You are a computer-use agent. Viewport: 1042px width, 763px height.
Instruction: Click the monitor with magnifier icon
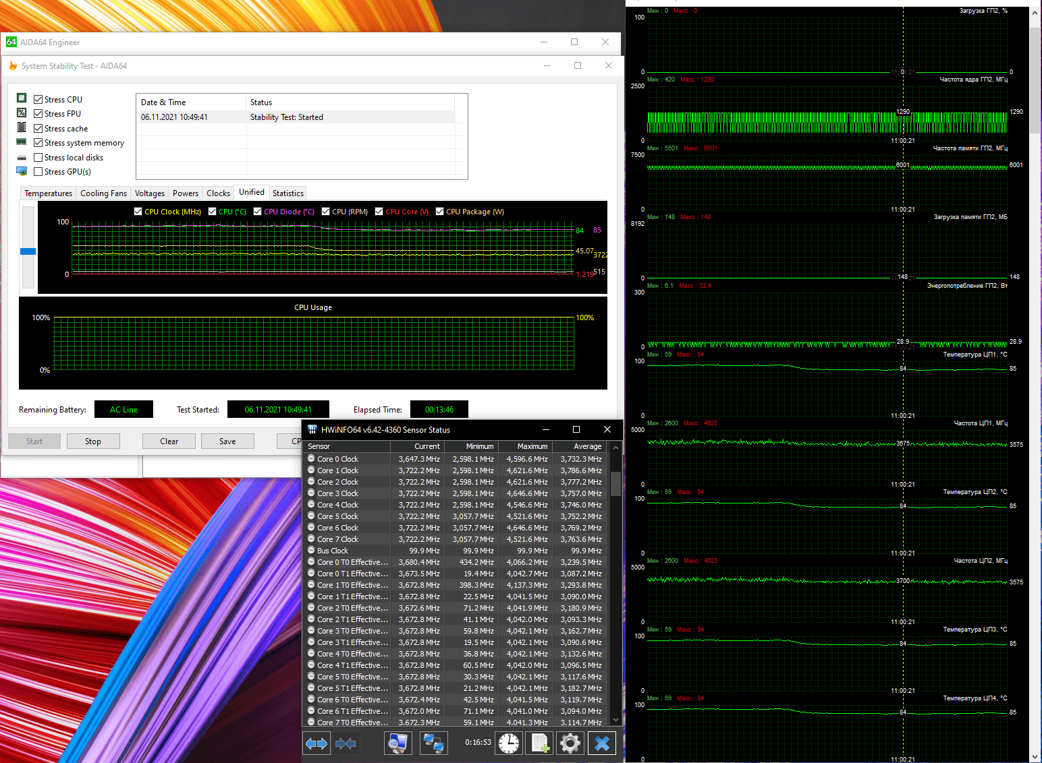point(397,743)
